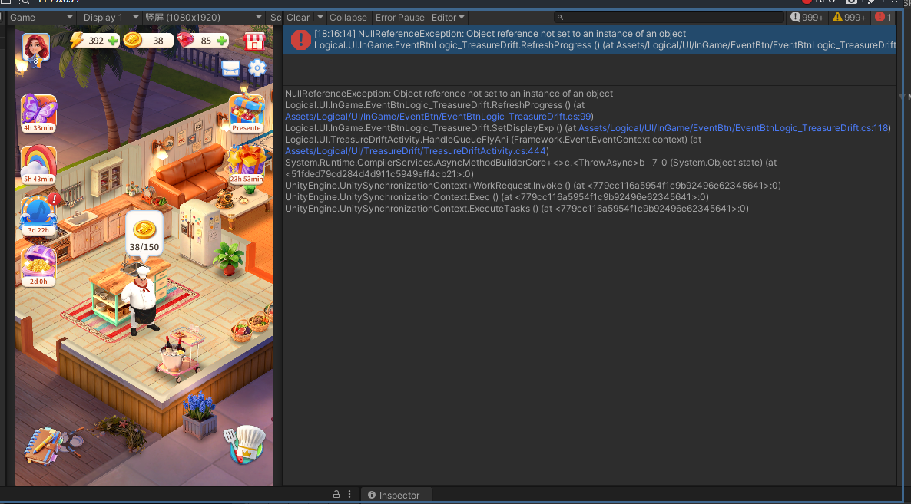Toggle Error Pause in console
Image resolution: width=911 pixels, height=504 pixels.
(x=399, y=17)
